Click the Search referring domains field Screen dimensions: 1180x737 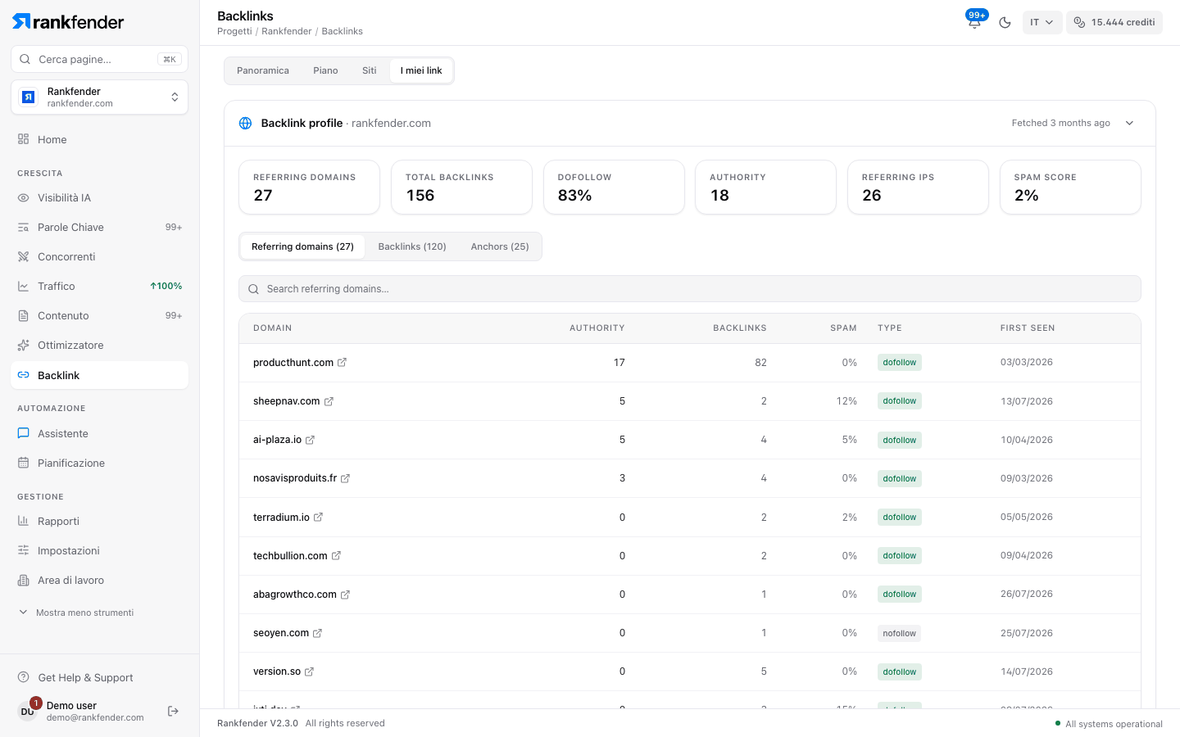tap(690, 289)
